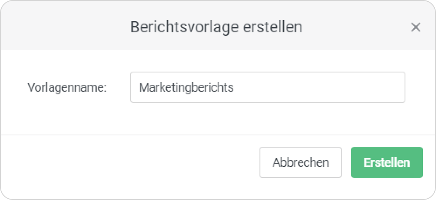436x200 pixels.
Task: Cancel the template creation
Action: point(300,162)
